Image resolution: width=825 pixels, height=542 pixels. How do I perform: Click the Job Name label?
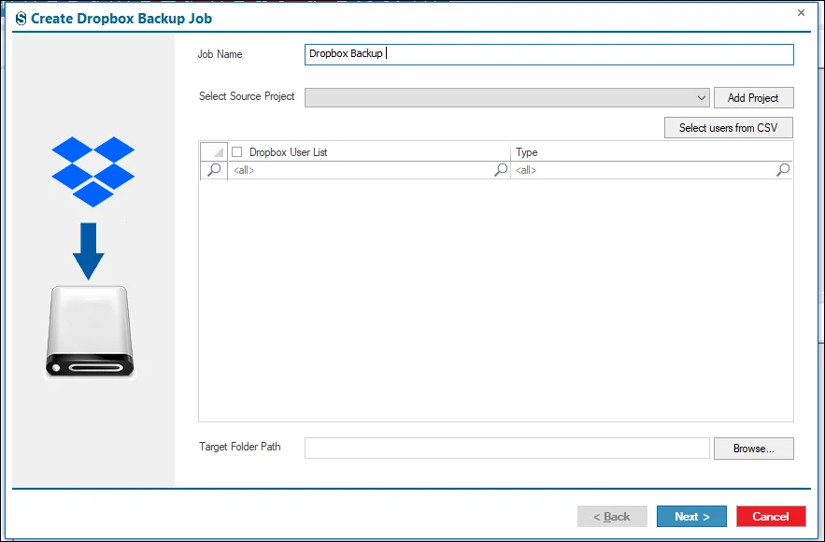click(x=220, y=54)
